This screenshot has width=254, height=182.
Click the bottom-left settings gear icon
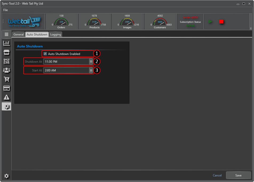(6, 176)
